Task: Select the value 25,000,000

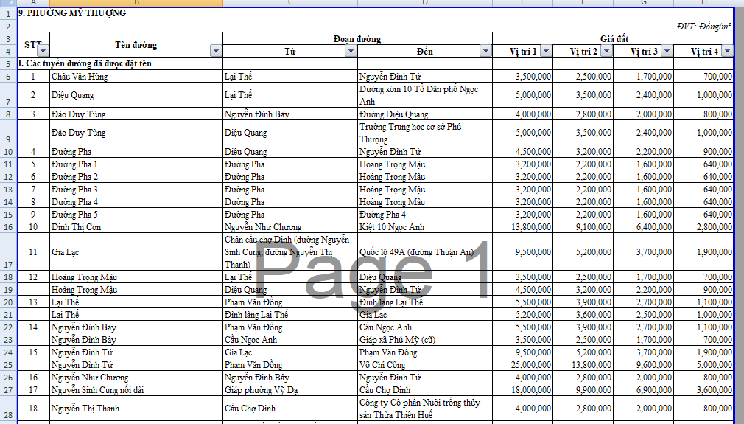Action: click(x=522, y=365)
